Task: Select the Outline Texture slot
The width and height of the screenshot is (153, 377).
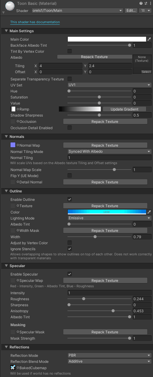Action: 13,206
